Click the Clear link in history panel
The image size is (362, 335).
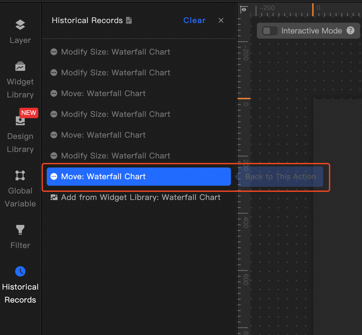pyautogui.click(x=194, y=20)
